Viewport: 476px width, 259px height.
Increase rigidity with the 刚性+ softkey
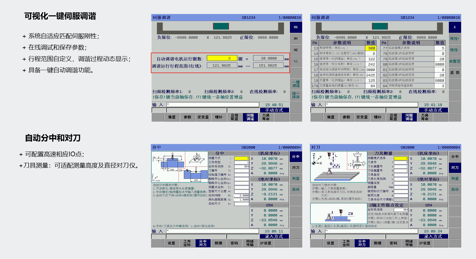[x=454, y=38]
